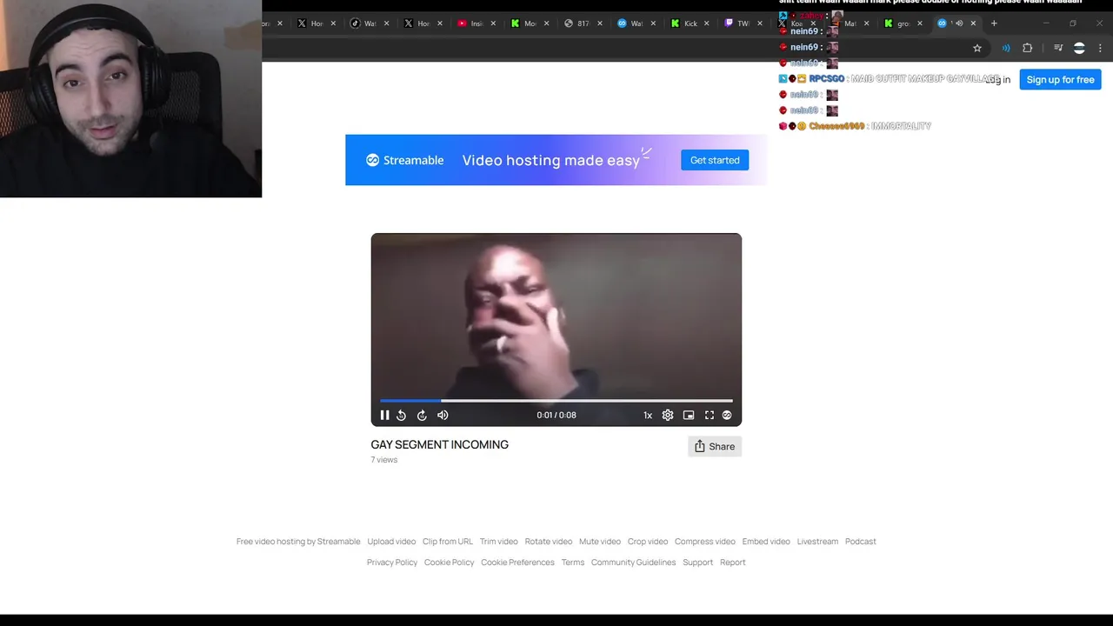Open the Trim video link
Screen dimensions: 1113x626
[498, 542]
